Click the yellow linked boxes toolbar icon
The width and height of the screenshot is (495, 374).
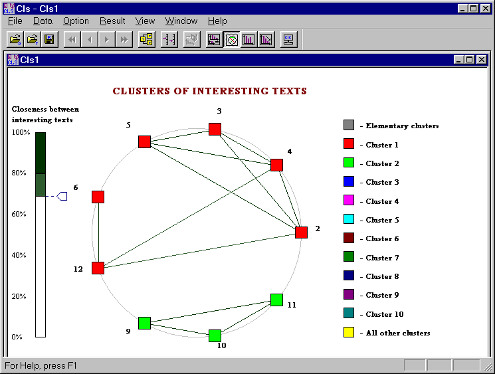(x=147, y=39)
